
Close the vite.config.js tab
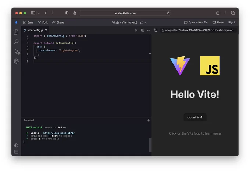46,30
